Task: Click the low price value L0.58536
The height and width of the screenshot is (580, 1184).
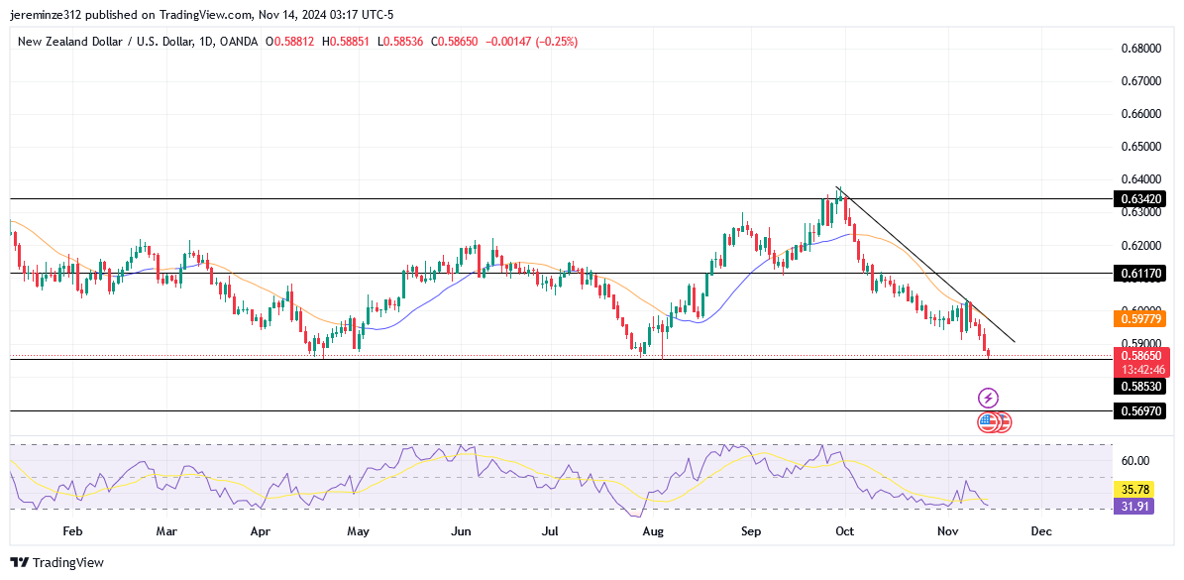Action: 400,42
